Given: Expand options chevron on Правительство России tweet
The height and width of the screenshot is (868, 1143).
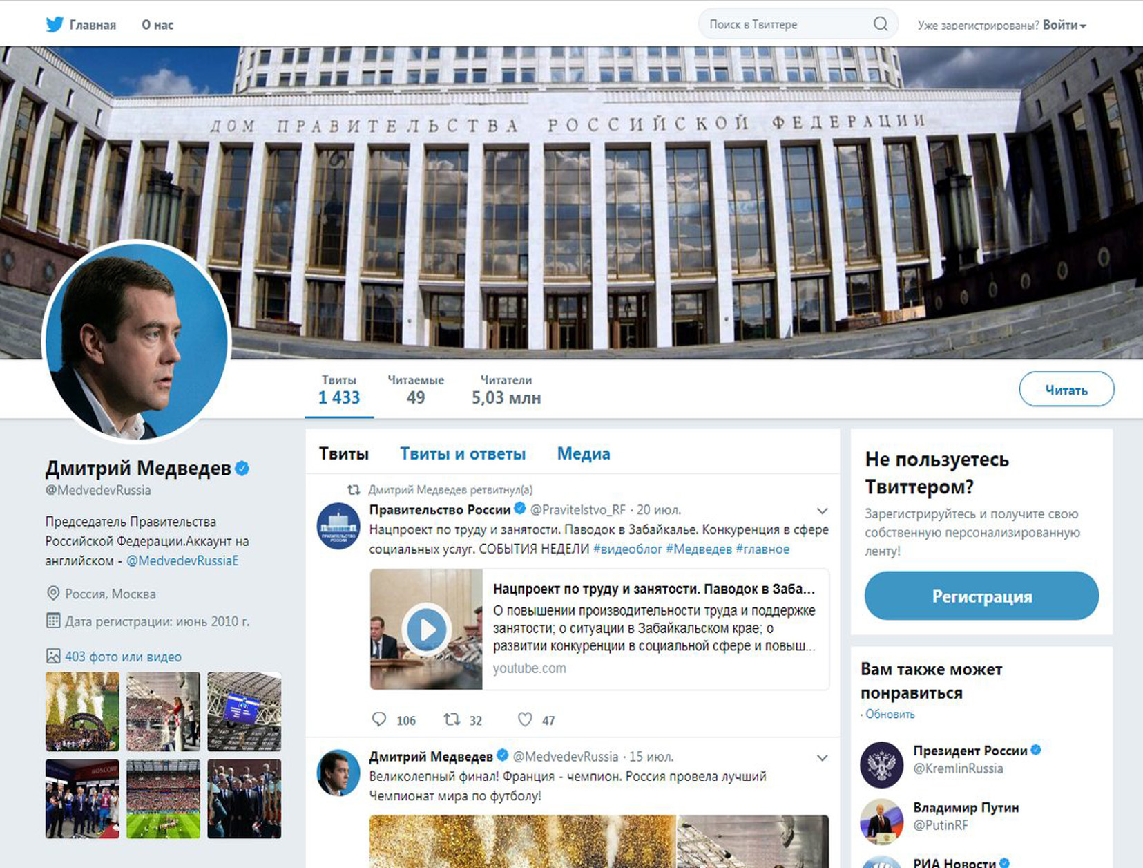Looking at the screenshot, I should click(822, 511).
